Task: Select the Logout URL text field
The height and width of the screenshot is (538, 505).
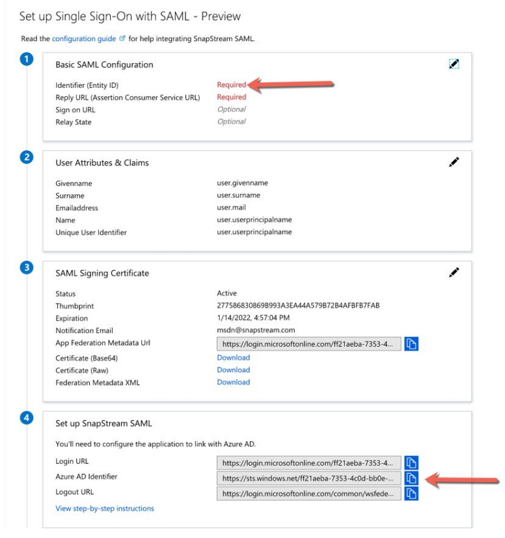Action: coord(308,493)
